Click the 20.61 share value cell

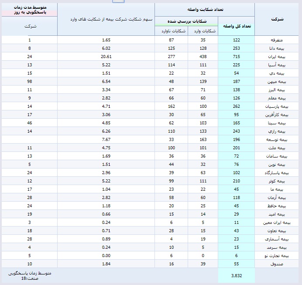tap(106, 57)
